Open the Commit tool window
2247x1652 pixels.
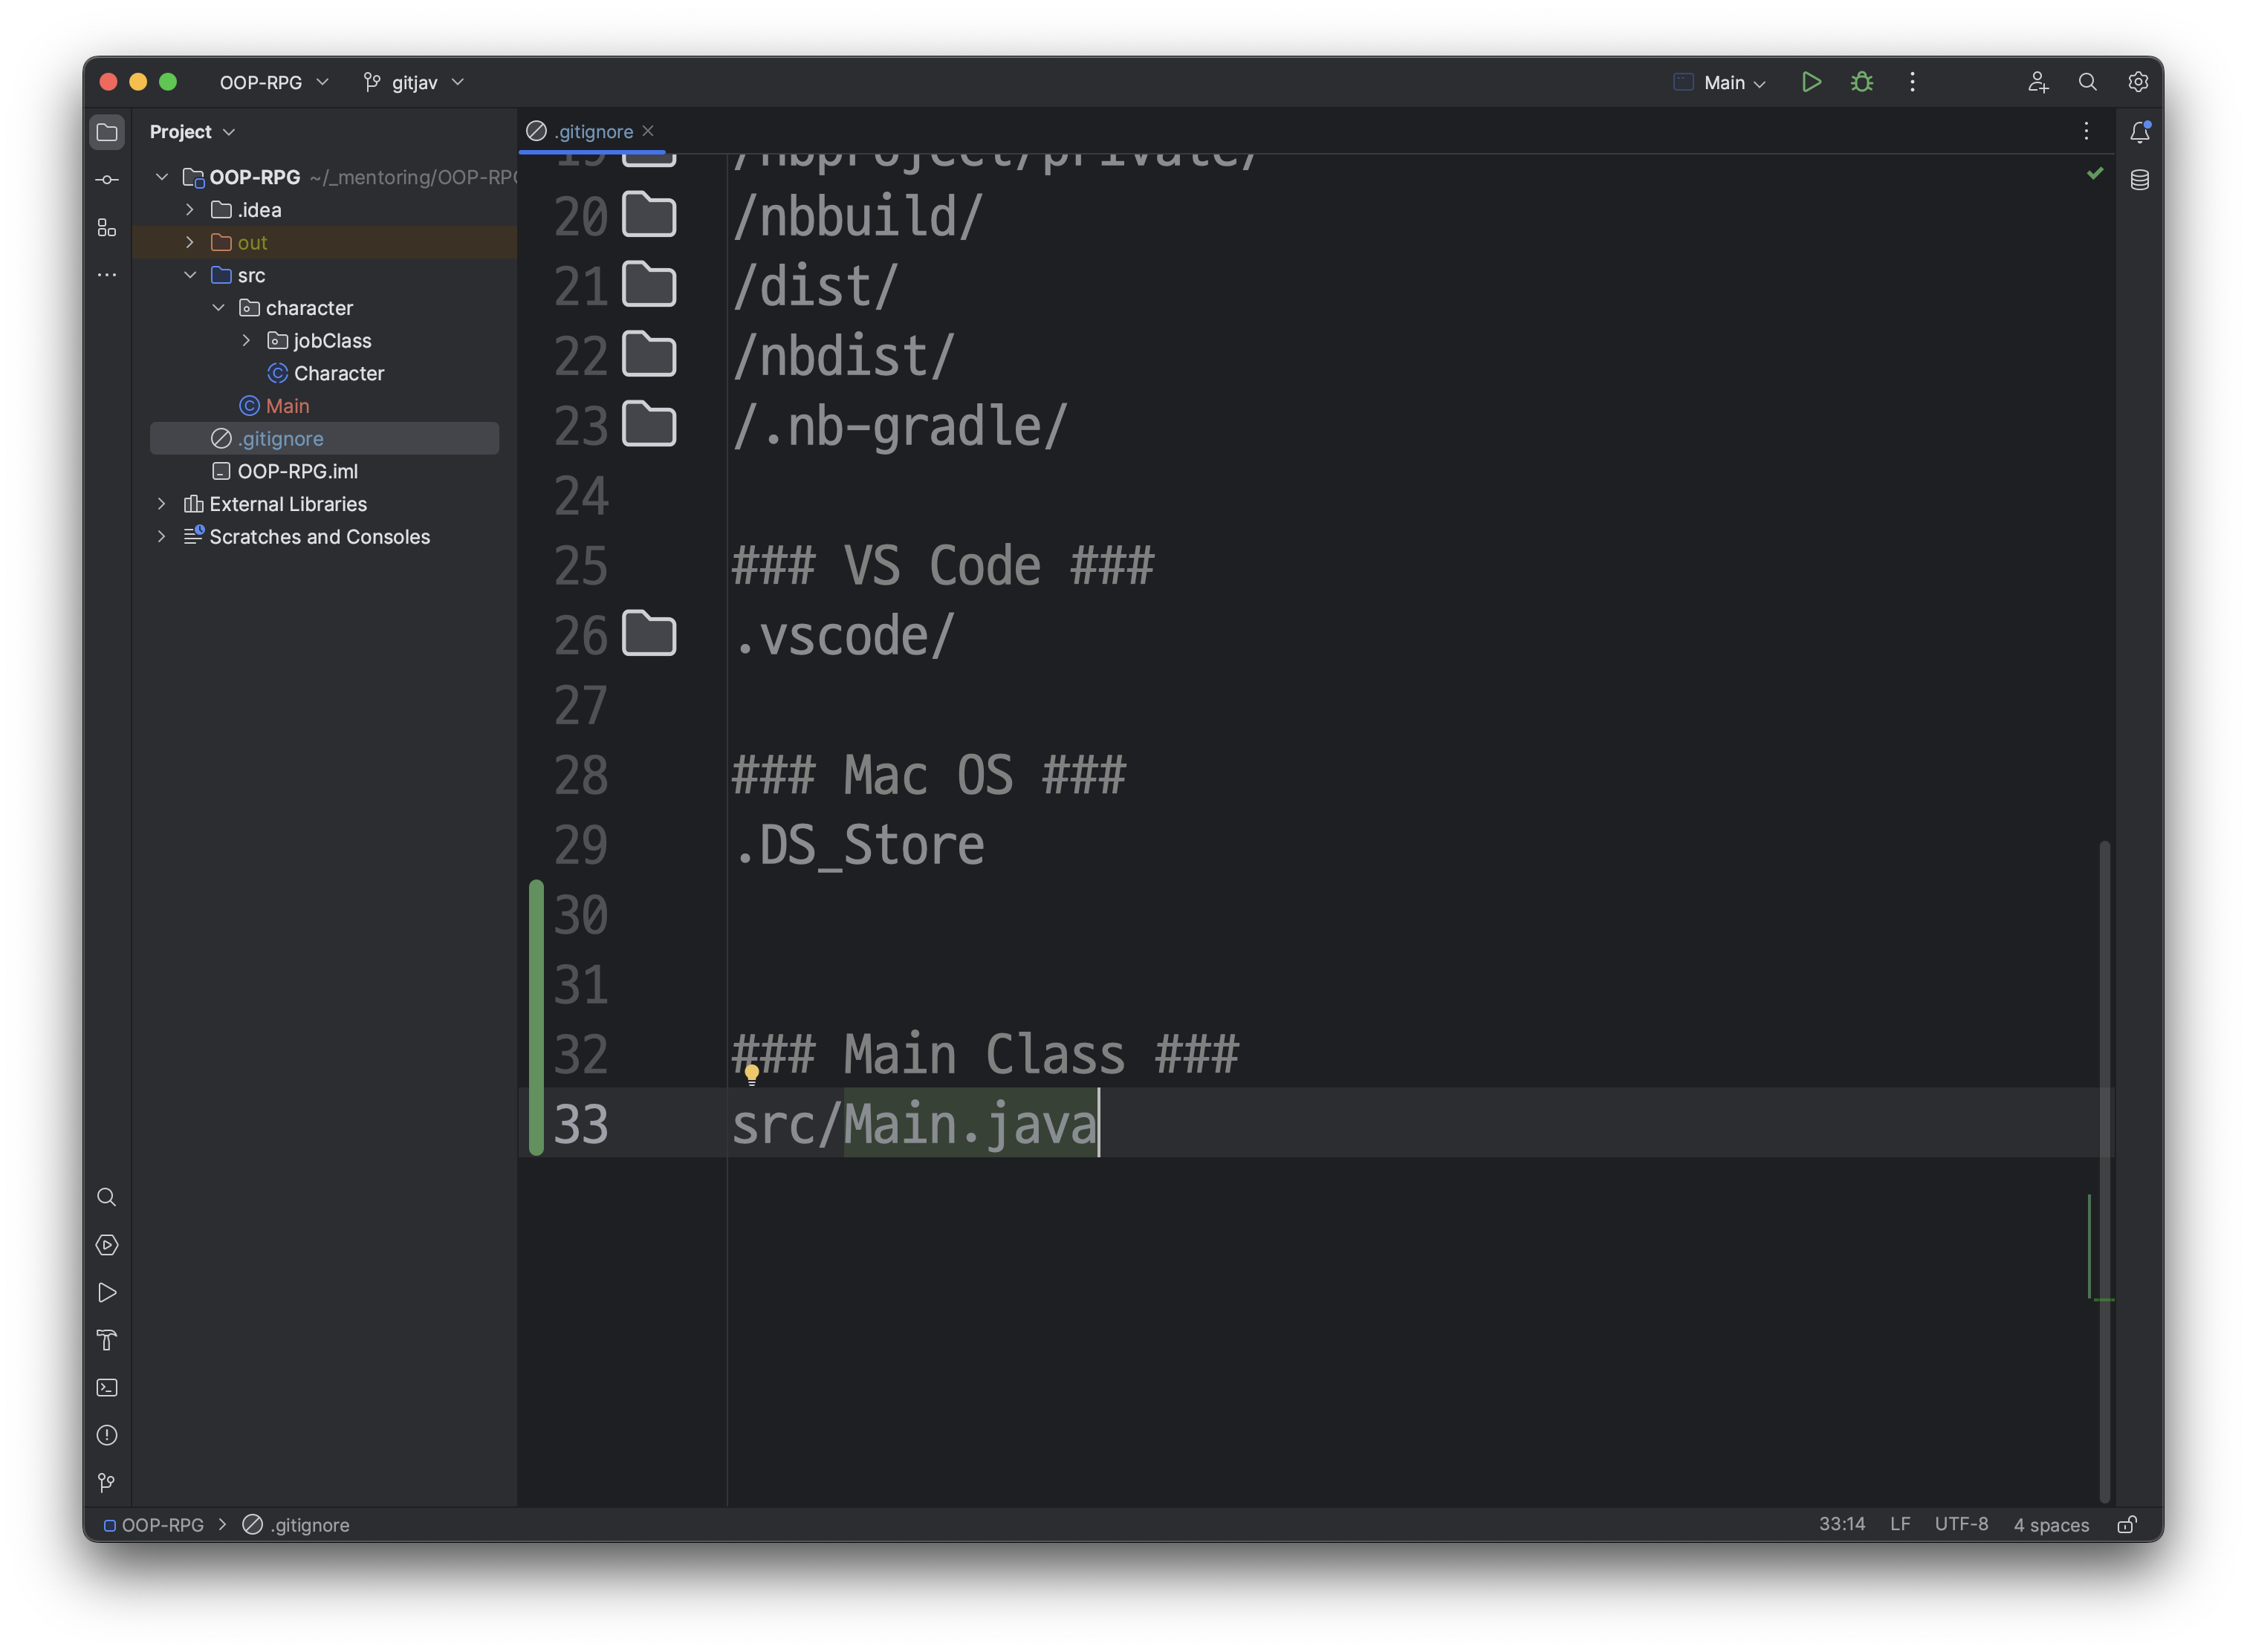(107, 180)
